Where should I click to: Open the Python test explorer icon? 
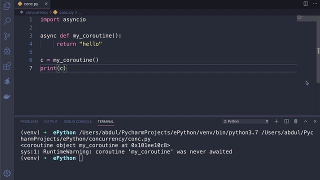(x=7, y=81)
